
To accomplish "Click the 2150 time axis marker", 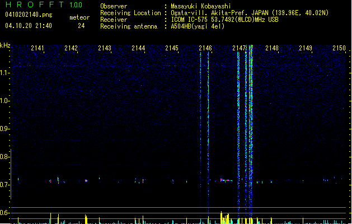I will click(x=339, y=48).
